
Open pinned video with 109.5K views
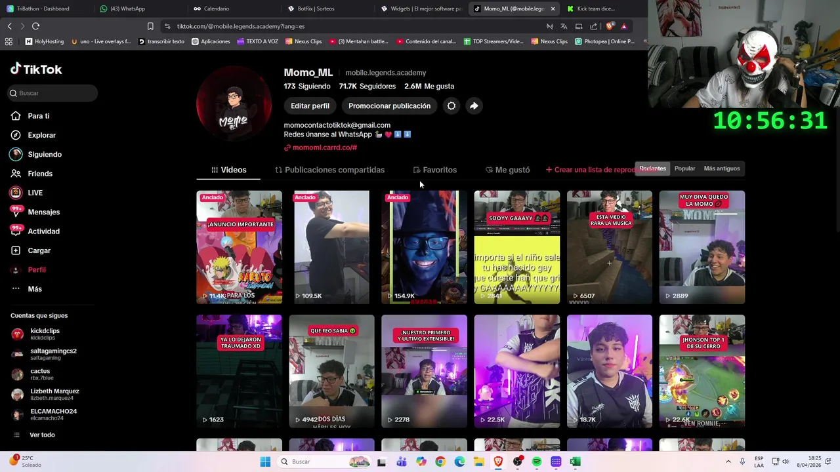point(331,247)
